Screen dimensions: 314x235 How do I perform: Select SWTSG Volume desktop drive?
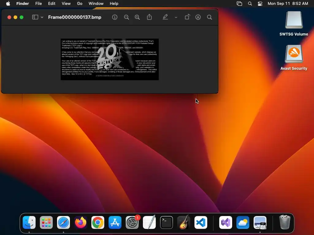(294, 24)
